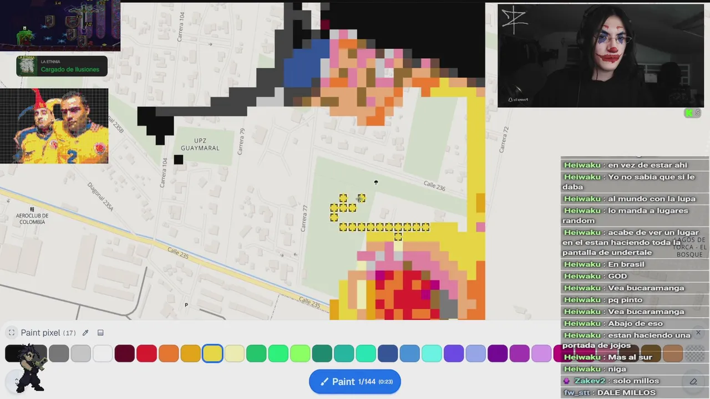Viewport: 710px width, 399px height.
Task: Pick the dark purple color swatch
Action: [498, 354]
